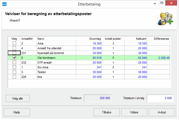Select the name cell Ansatt fra utlandet
The image size is (179, 120).
(56, 48)
